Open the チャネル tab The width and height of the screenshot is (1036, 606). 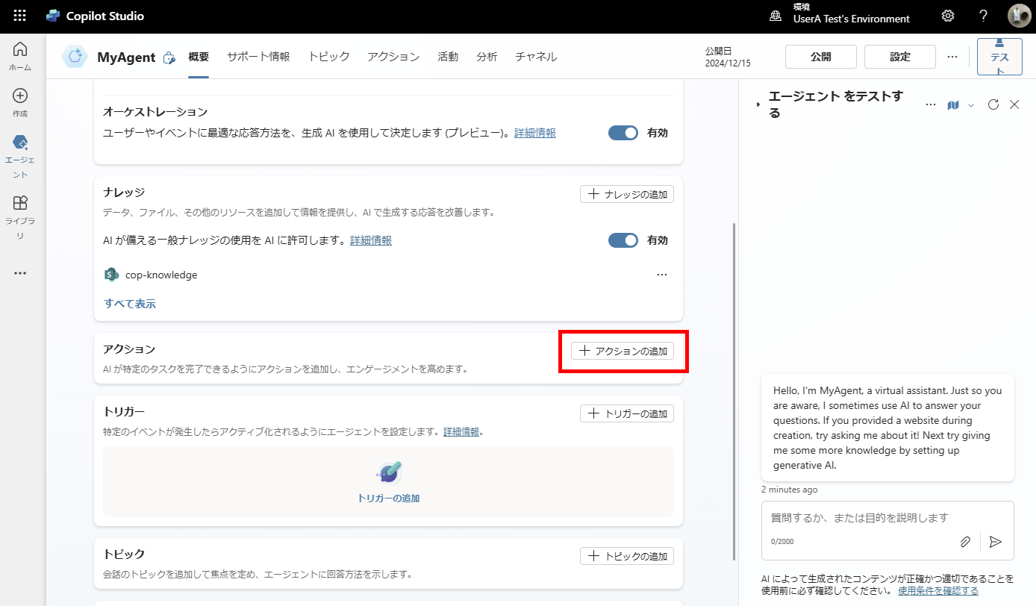click(x=535, y=57)
